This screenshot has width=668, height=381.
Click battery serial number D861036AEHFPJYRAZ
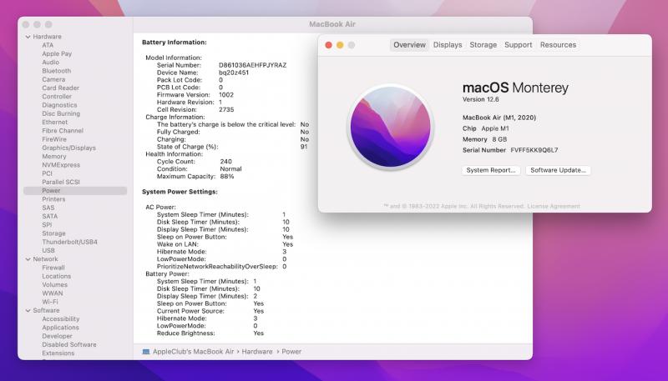point(252,65)
